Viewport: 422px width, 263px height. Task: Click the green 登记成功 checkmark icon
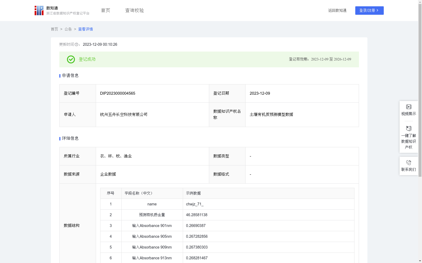71,59
